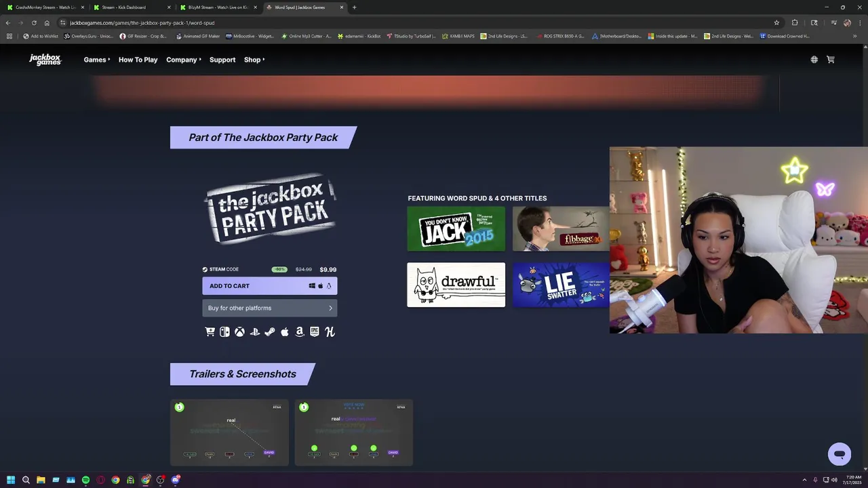
Task: Switch to CrashsMonkey Stream tab
Action: coord(45,7)
